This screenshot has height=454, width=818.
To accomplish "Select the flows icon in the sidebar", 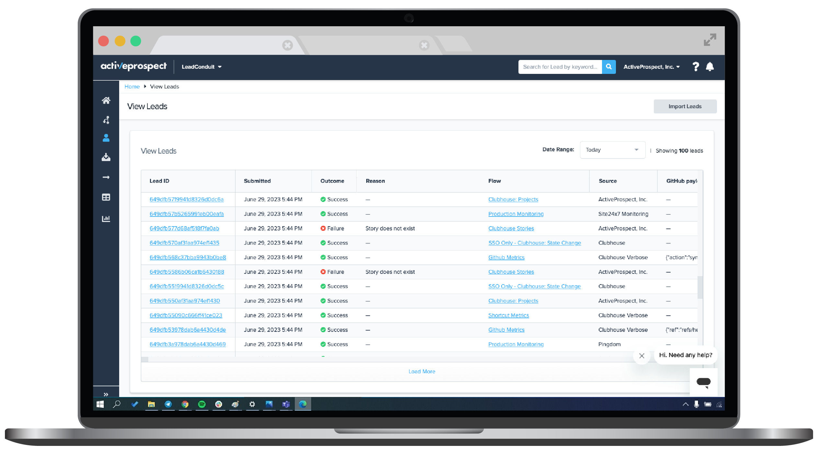I will (x=106, y=120).
